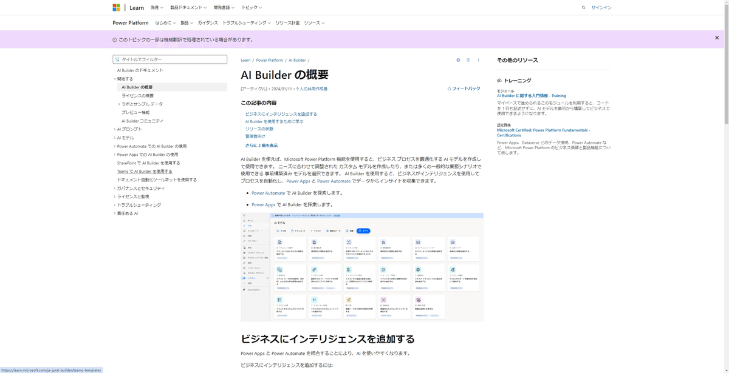The image size is (729, 373).
Task: Open the リソース dropdown menu
Action: (314, 23)
